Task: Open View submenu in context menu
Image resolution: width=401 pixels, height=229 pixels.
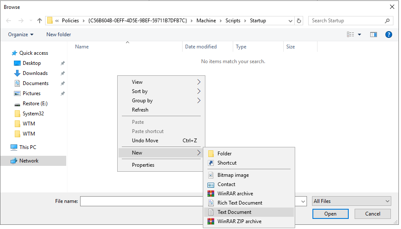Action: (161, 82)
